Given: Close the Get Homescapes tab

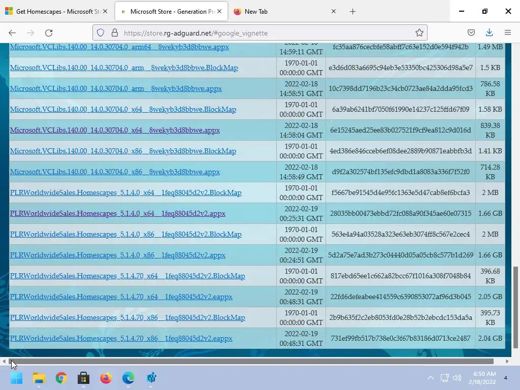Looking at the screenshot, I should (105, 11).
